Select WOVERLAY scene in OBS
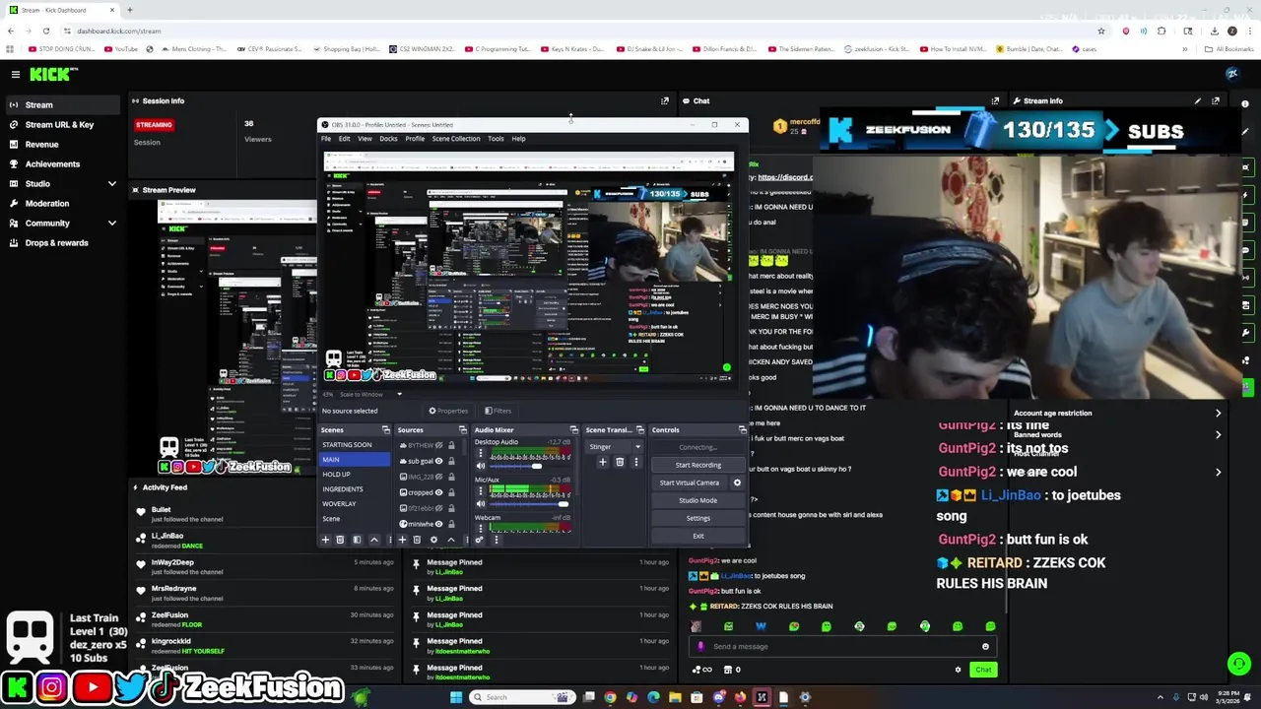Viewport: 1261px width, 709px height. (x=355, y=504)
